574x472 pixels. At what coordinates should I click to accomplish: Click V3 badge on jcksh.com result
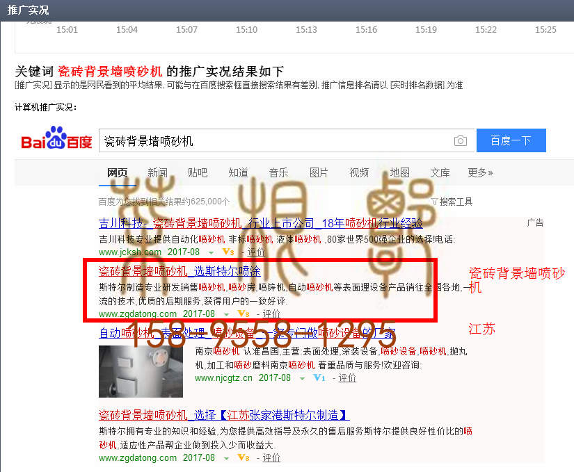(228, 252)
